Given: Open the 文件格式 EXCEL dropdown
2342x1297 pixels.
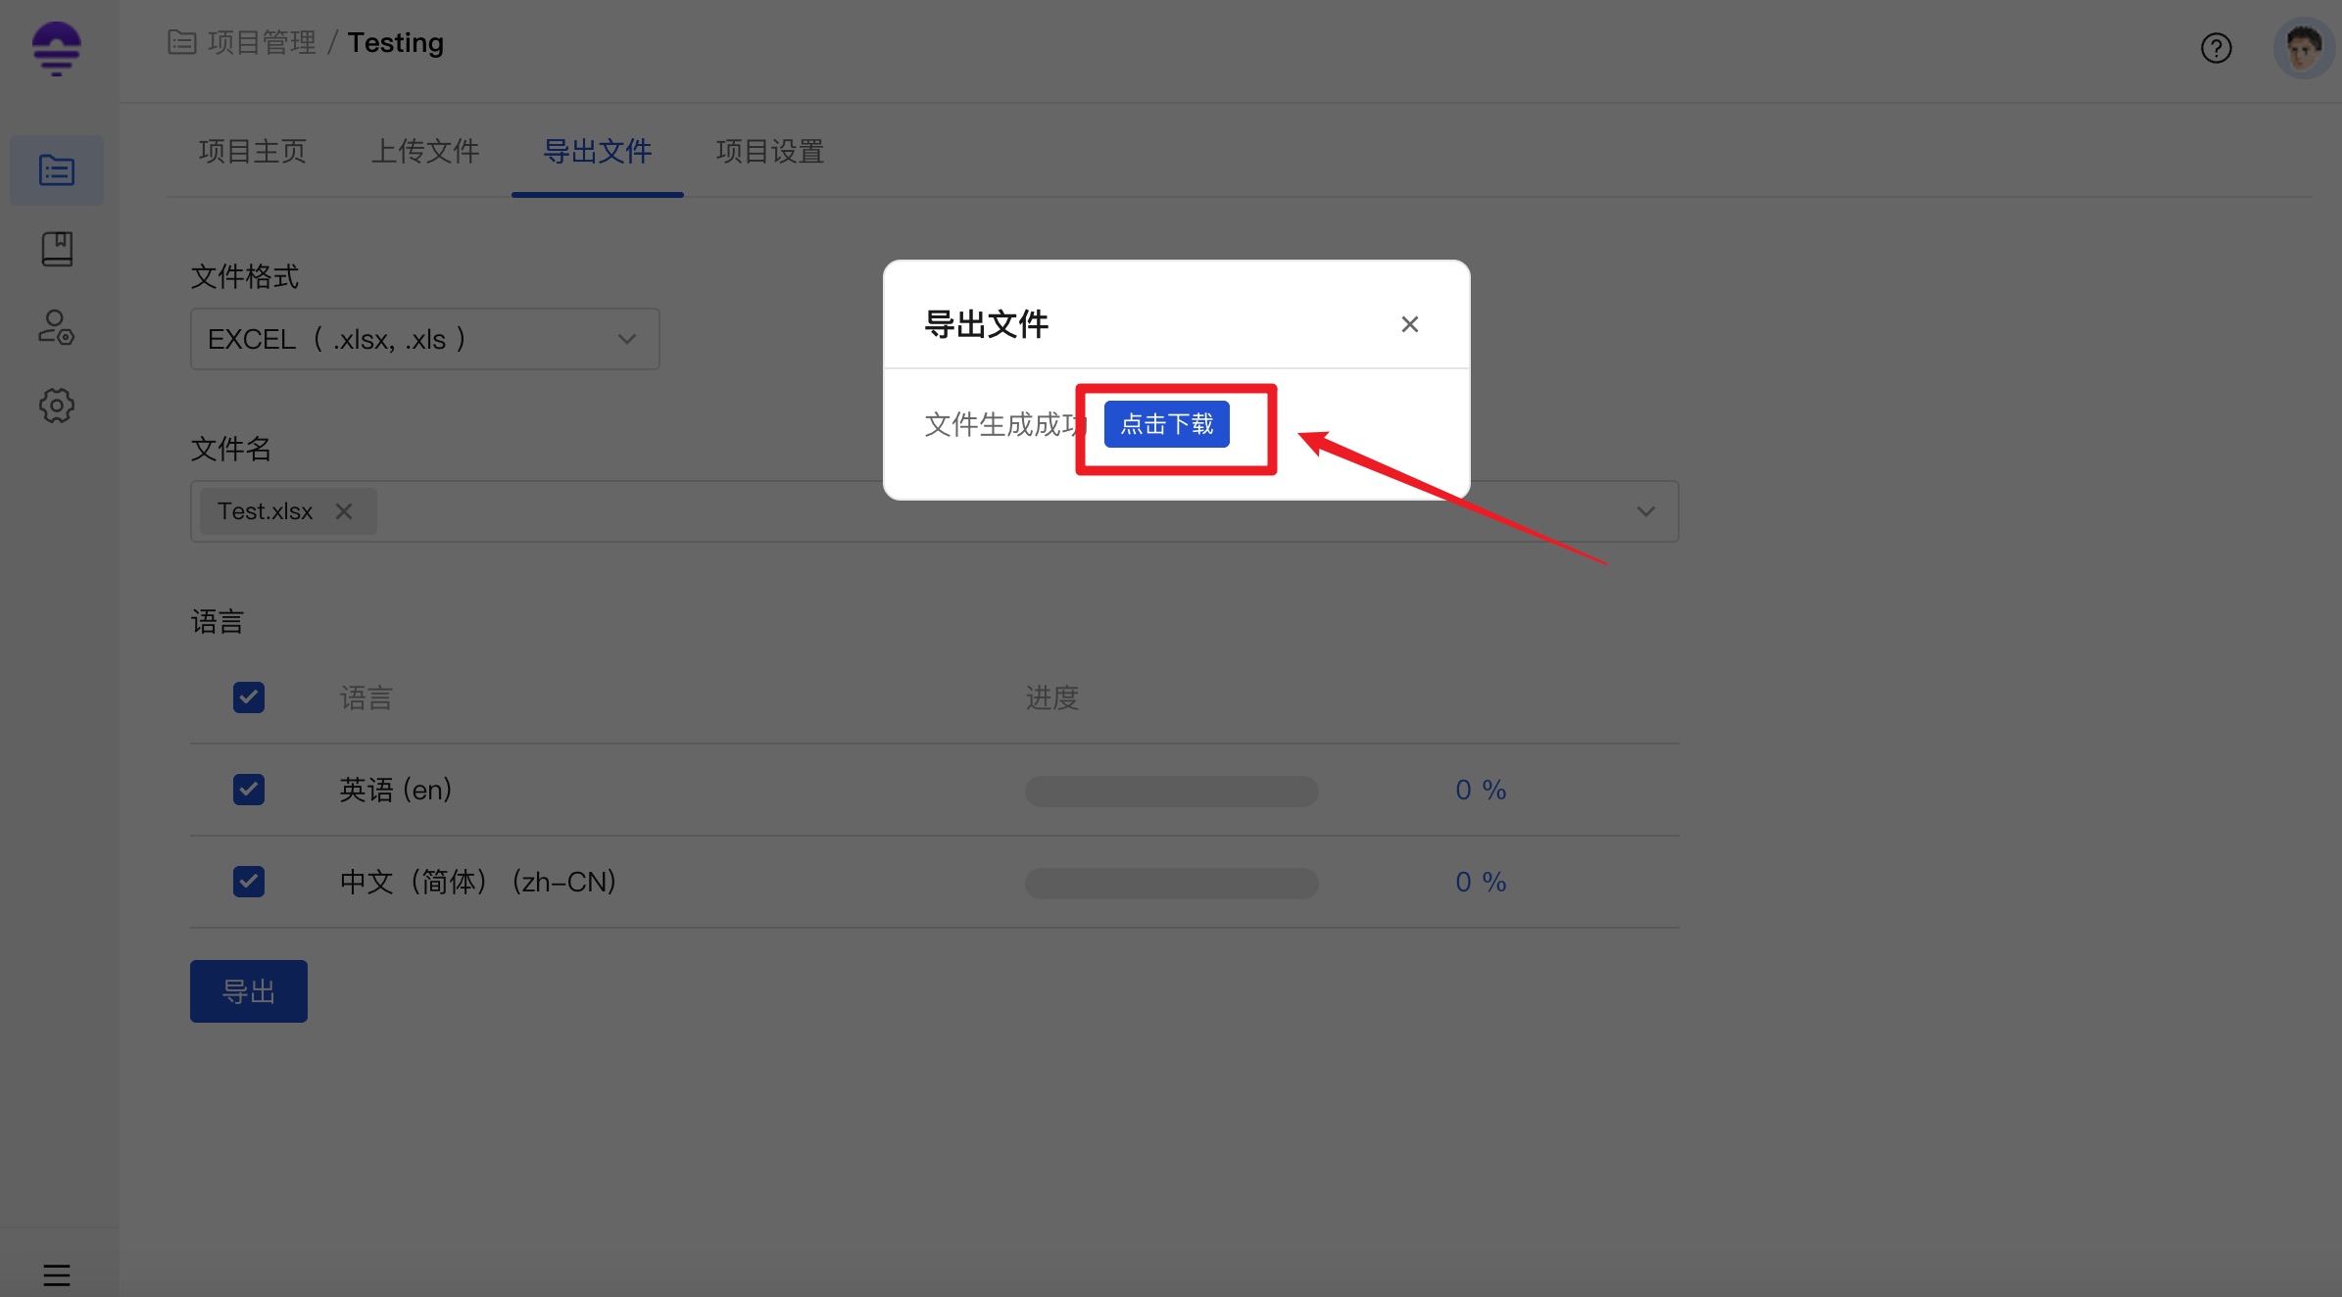Looking at the screenshot, I should tap(425, 339).
